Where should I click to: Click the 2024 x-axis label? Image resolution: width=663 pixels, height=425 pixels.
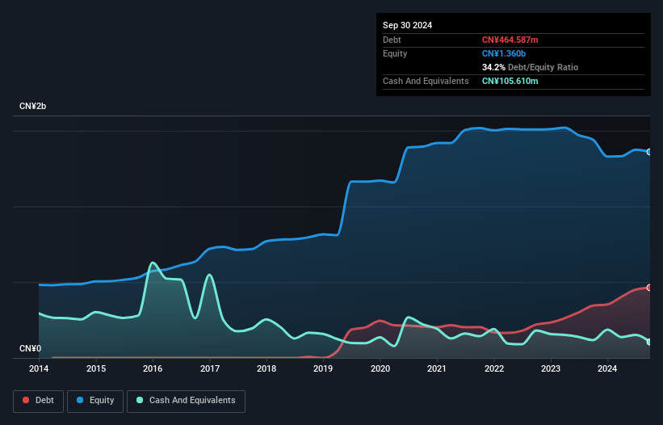(607, 368)
